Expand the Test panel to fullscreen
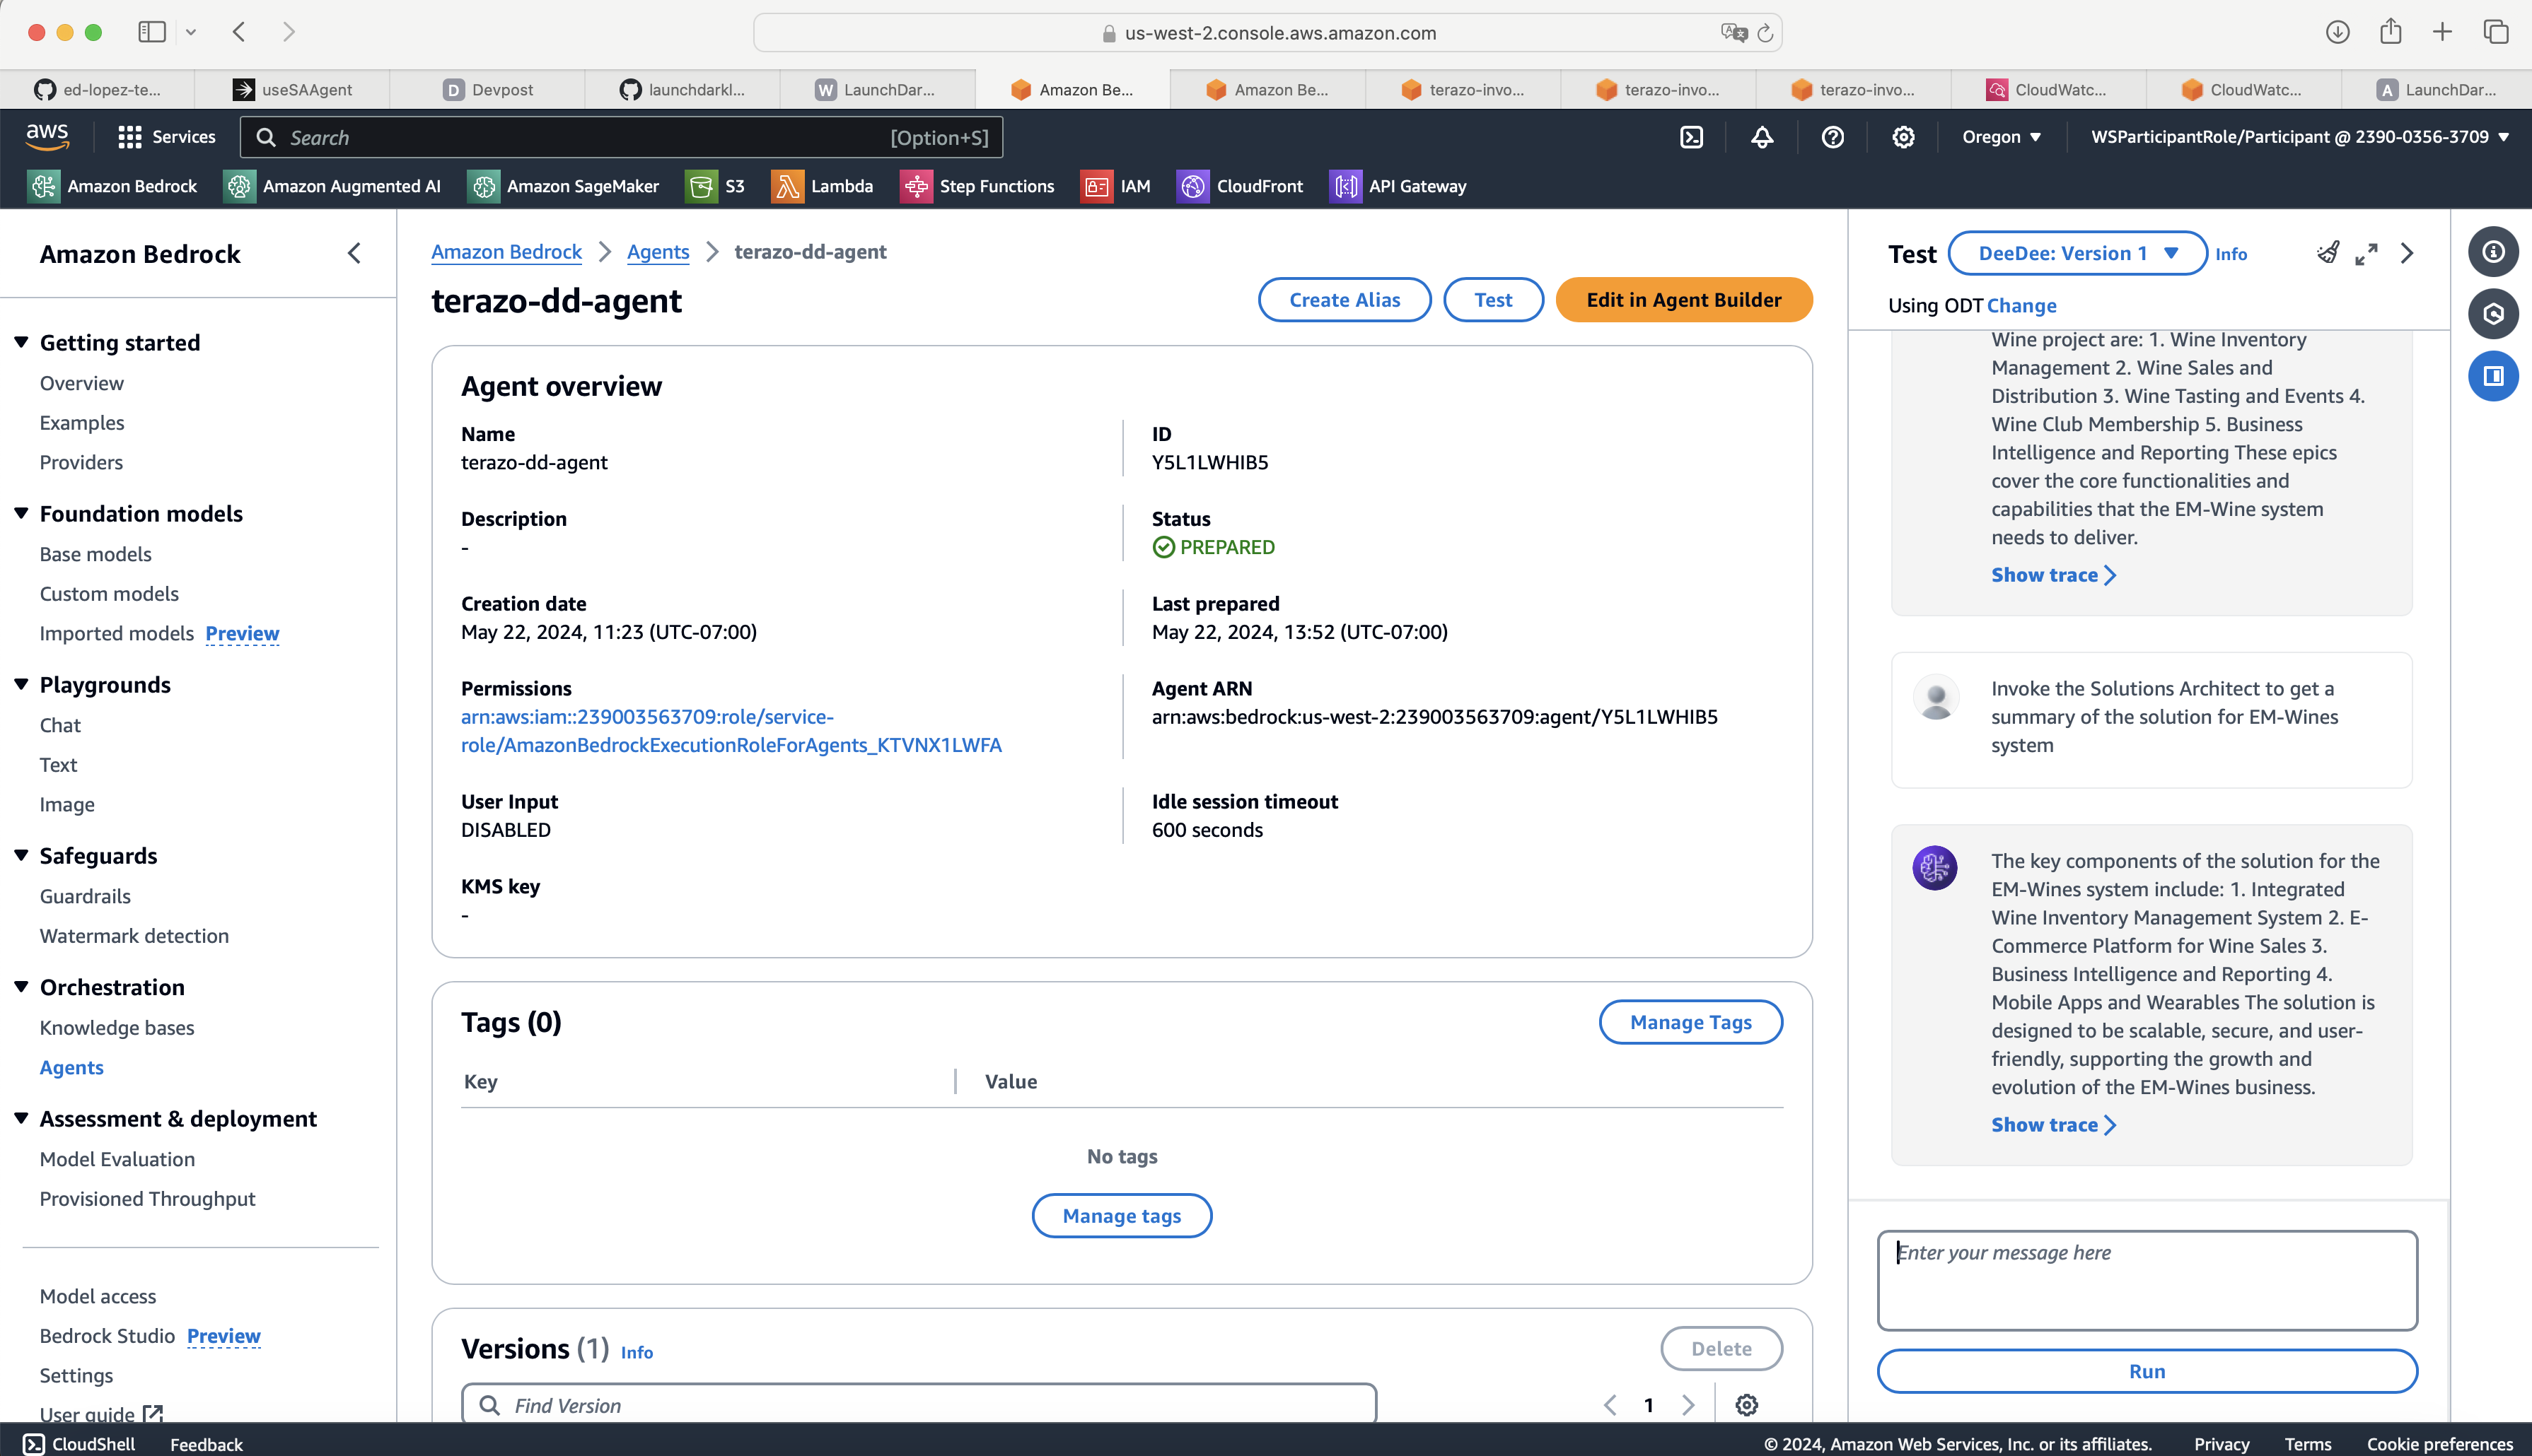 [x=2366, y=254]
